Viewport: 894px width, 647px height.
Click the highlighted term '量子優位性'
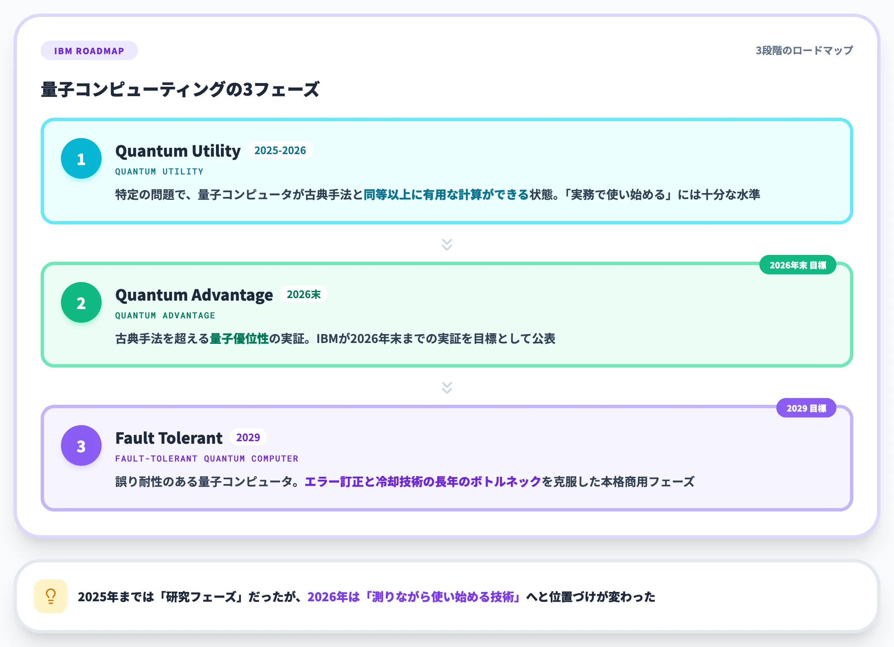tap(239, 339)
